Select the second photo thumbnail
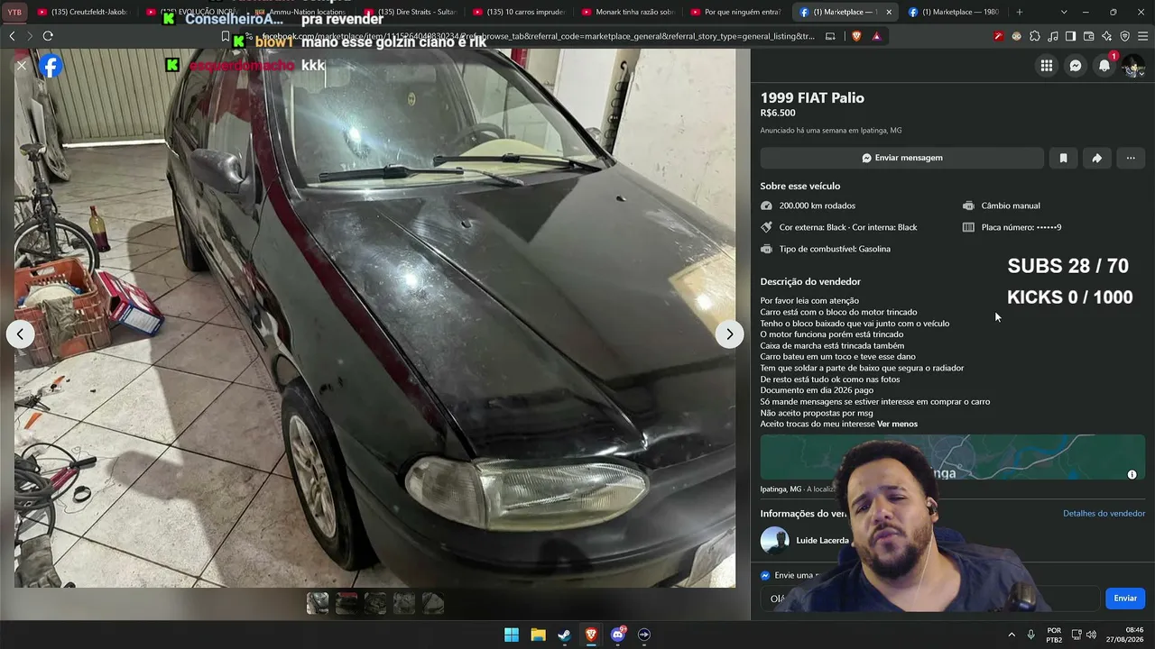This screenshot has width=1155, height=649. pos(346,603)
